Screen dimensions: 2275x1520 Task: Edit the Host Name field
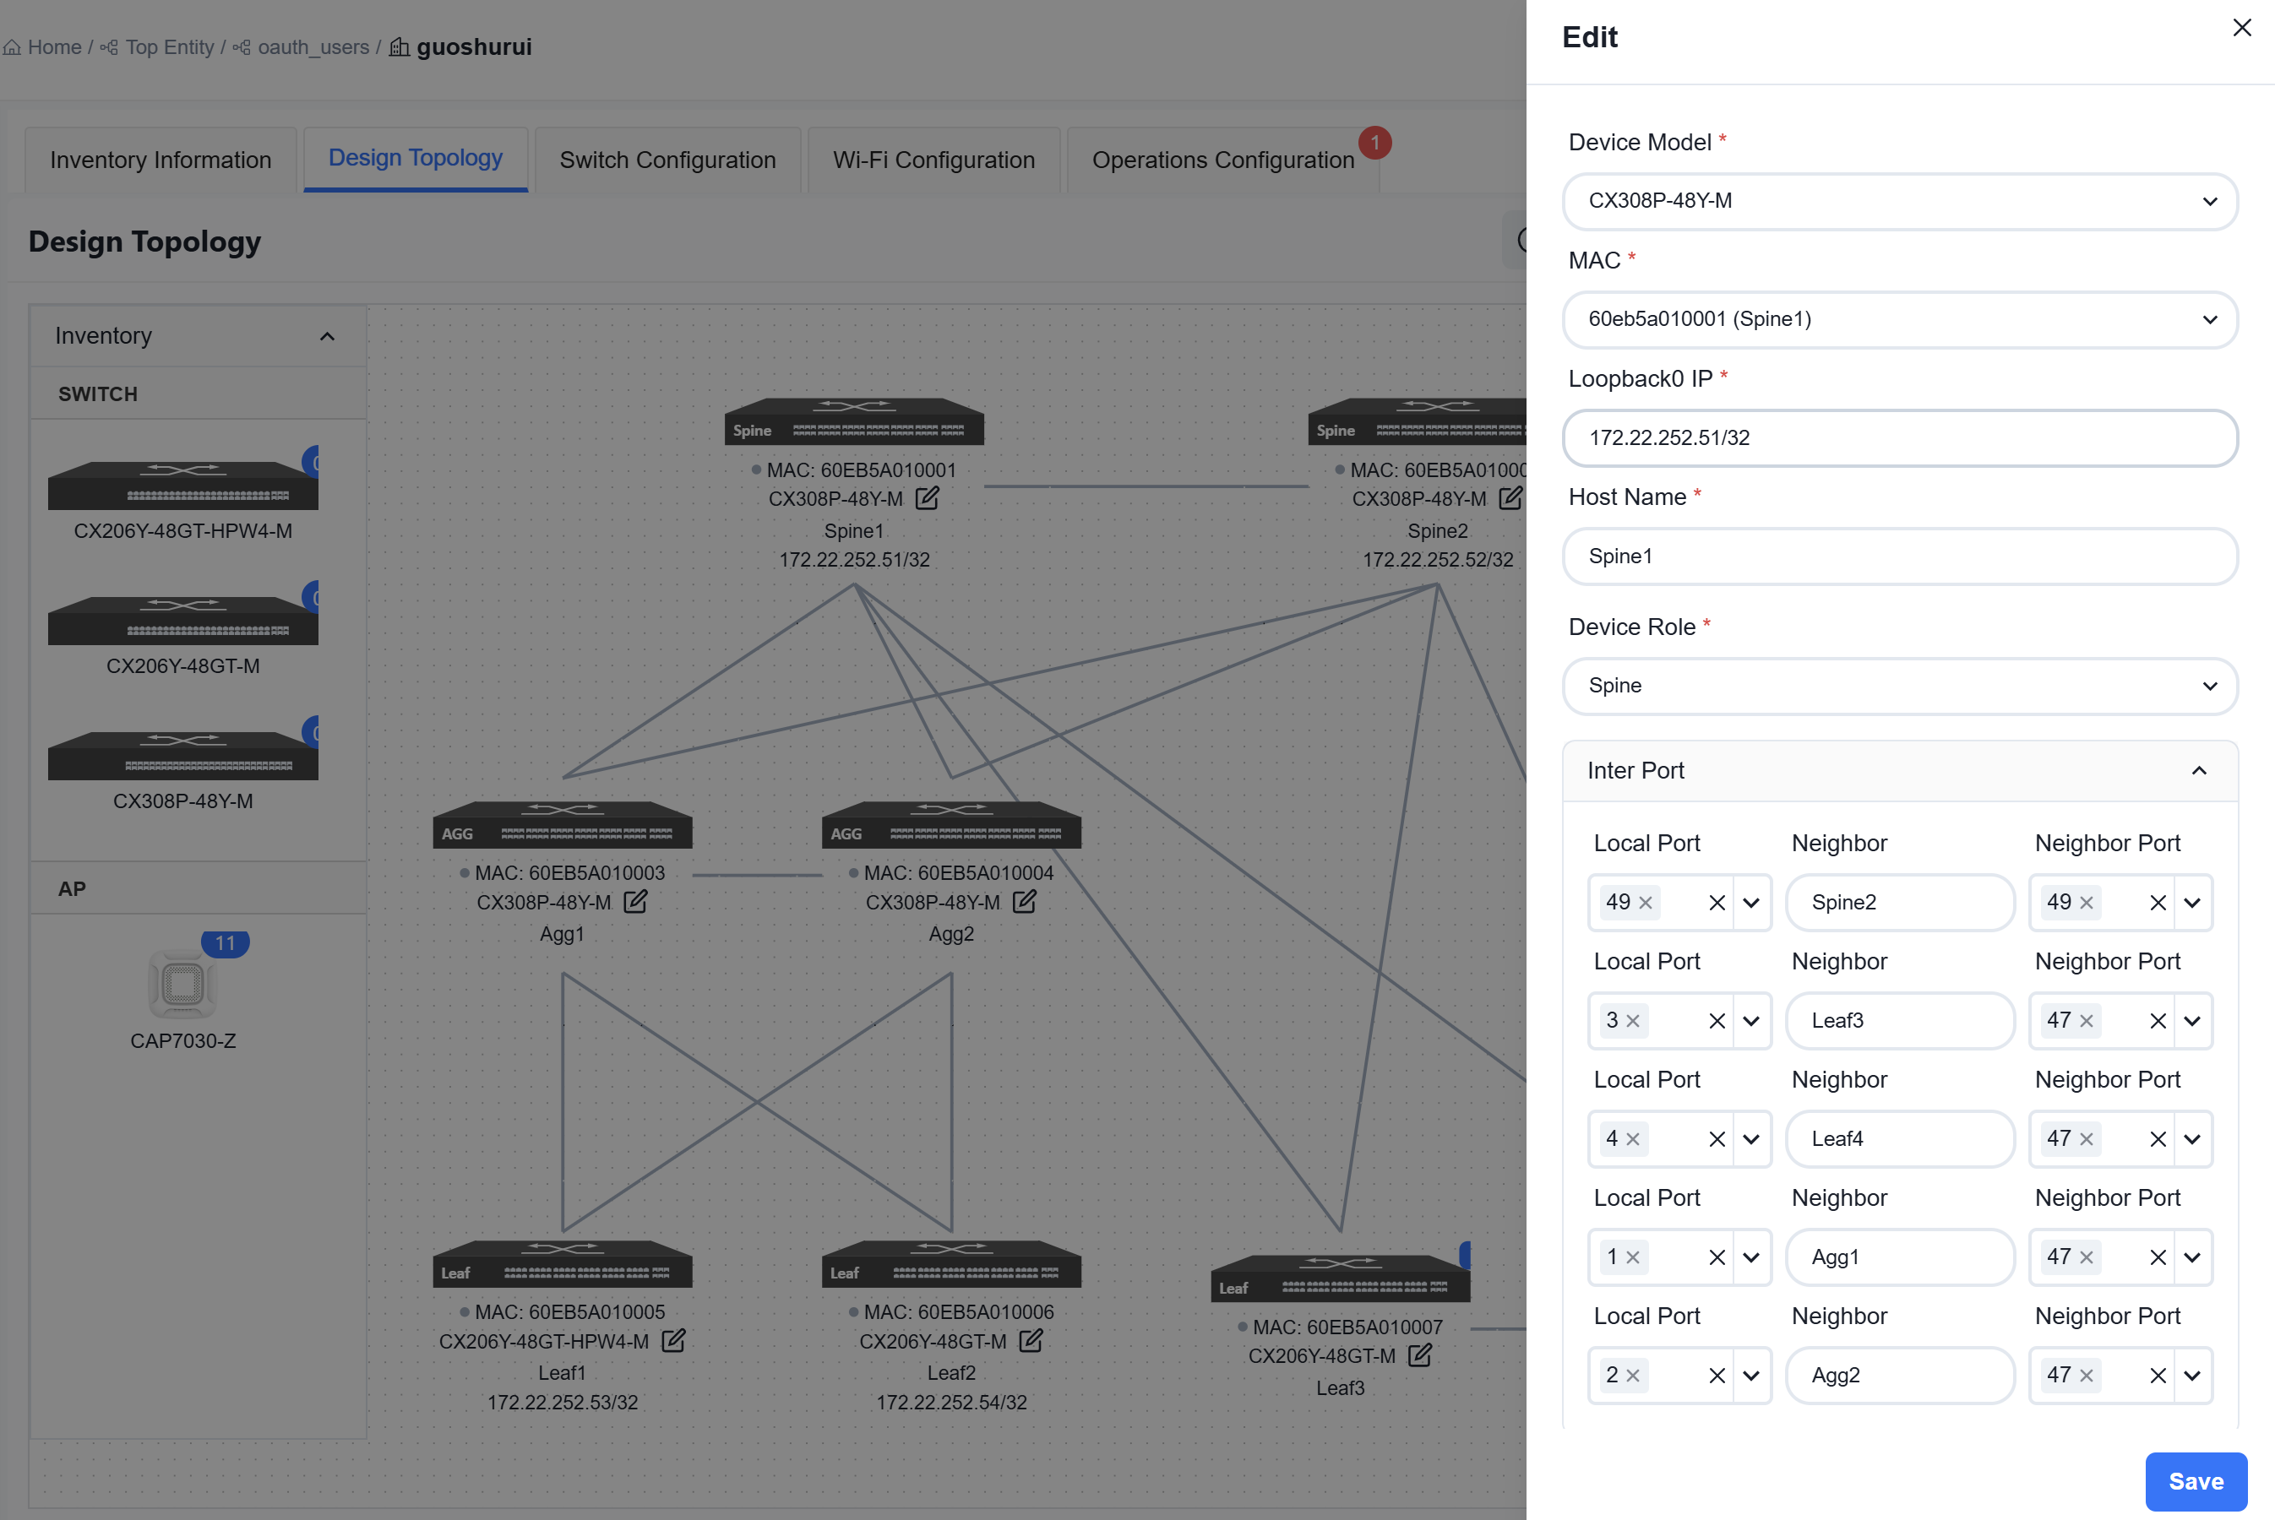[x=1900, y=556]
